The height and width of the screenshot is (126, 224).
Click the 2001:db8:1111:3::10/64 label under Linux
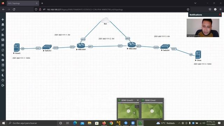pyautogui.click(x=202, y=64)
